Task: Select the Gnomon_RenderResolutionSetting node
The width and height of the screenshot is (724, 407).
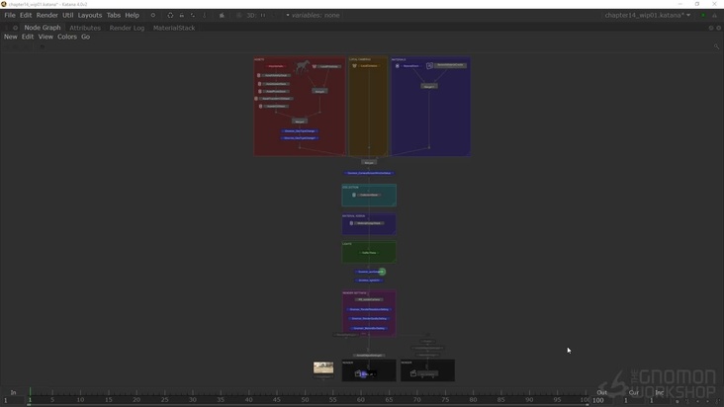Action: tap(369, 309)
